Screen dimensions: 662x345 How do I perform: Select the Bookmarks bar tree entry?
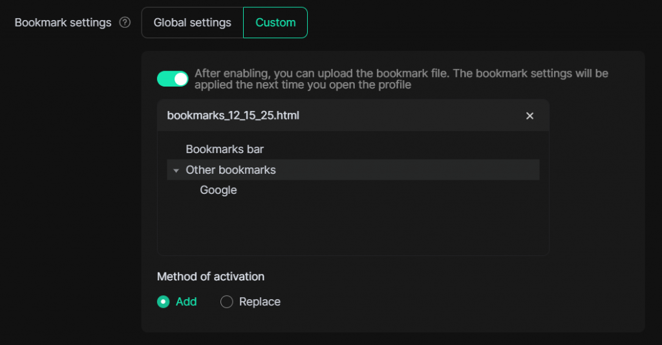[224, 149]
